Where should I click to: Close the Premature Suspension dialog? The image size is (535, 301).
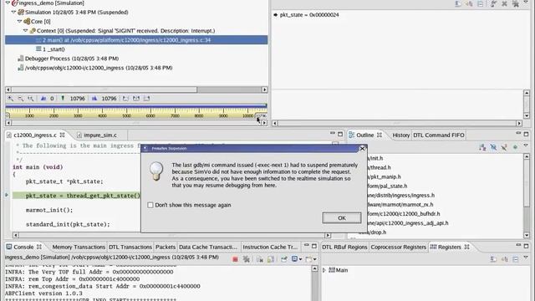pyautogui.click(x=362, y=149)
